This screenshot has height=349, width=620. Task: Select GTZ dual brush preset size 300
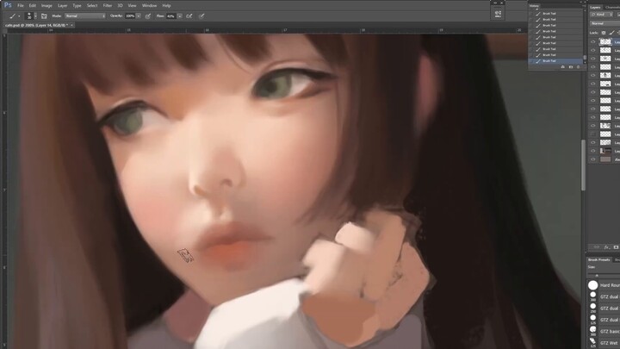point(604,296)
